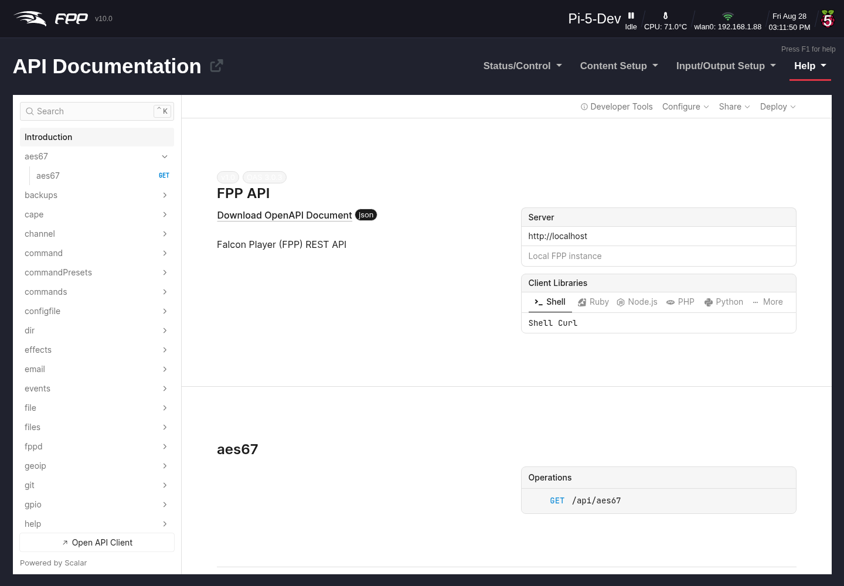This screenshot has height=586, width=844.
Task: Select the Node.js client library
Action: coord(637,302)
